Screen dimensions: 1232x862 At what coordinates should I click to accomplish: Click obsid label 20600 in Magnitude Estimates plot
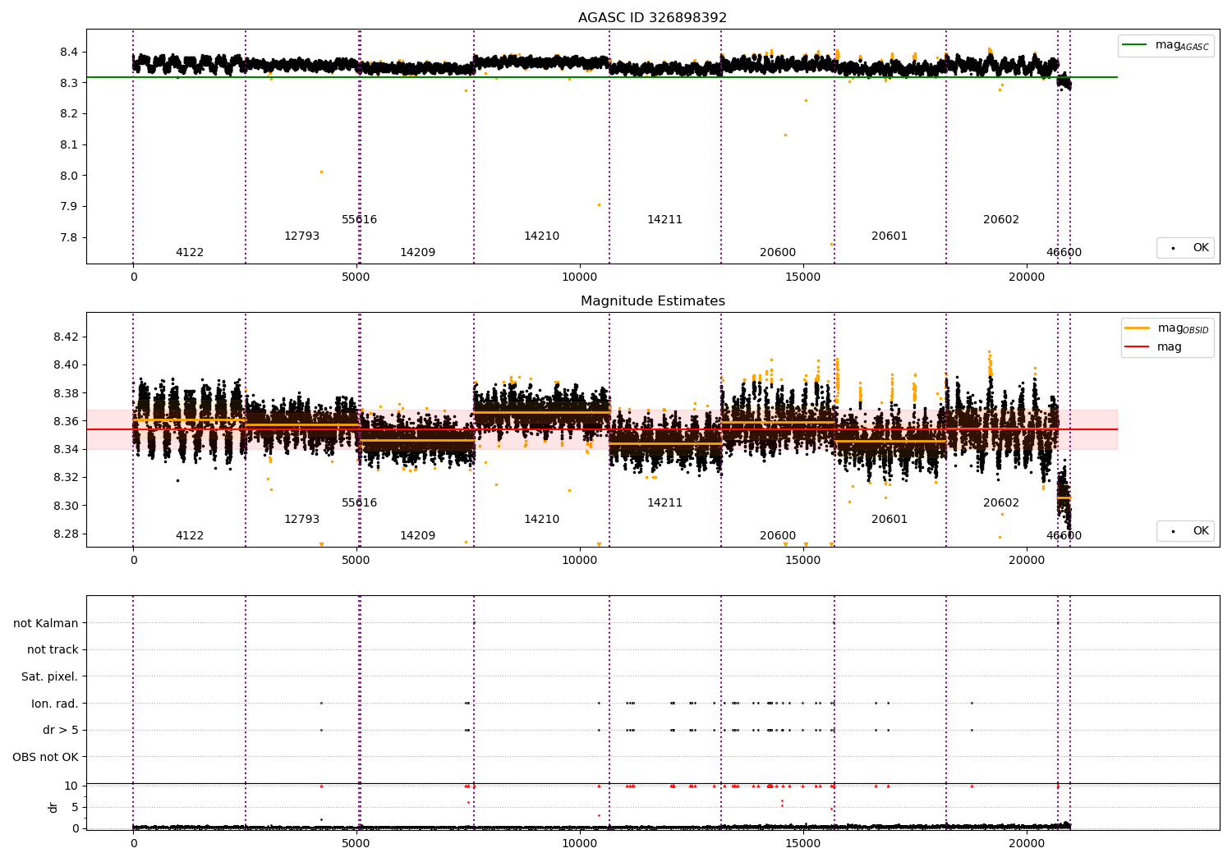778,535
